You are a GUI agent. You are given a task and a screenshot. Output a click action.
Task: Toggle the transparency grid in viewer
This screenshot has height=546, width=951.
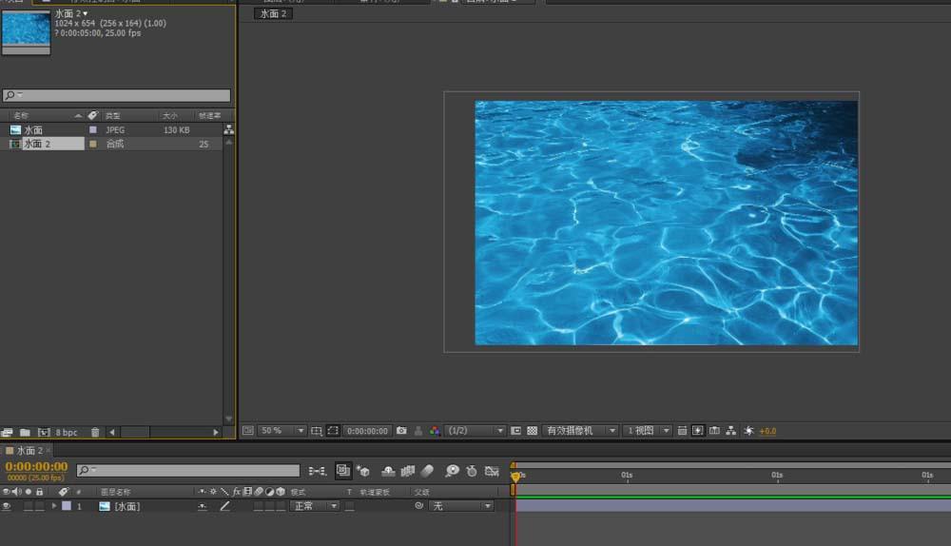(533, 431)
